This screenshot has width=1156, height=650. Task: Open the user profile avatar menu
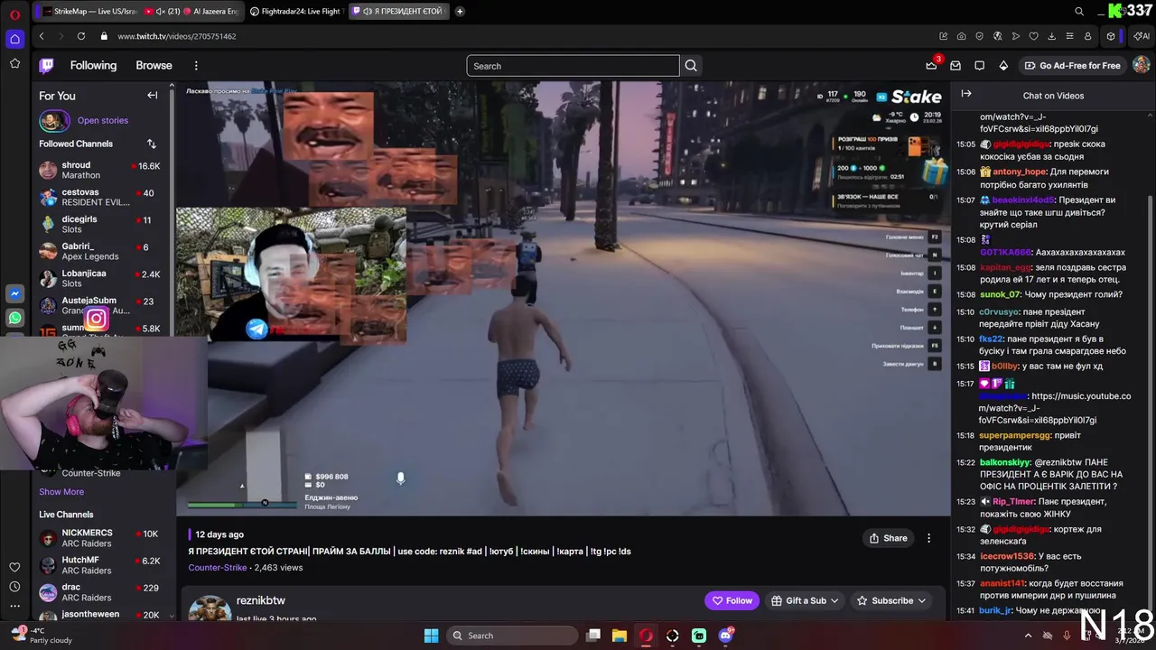tap(1141, 65)
